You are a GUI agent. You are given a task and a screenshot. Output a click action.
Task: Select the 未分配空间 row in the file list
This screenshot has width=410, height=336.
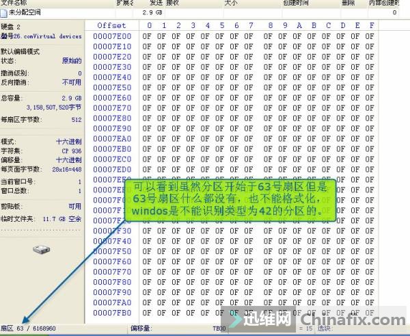point(200,12)
